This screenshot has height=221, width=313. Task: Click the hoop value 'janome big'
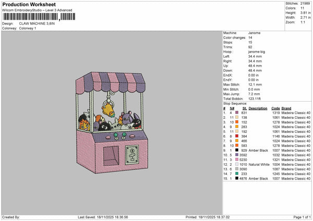(257, 52)
